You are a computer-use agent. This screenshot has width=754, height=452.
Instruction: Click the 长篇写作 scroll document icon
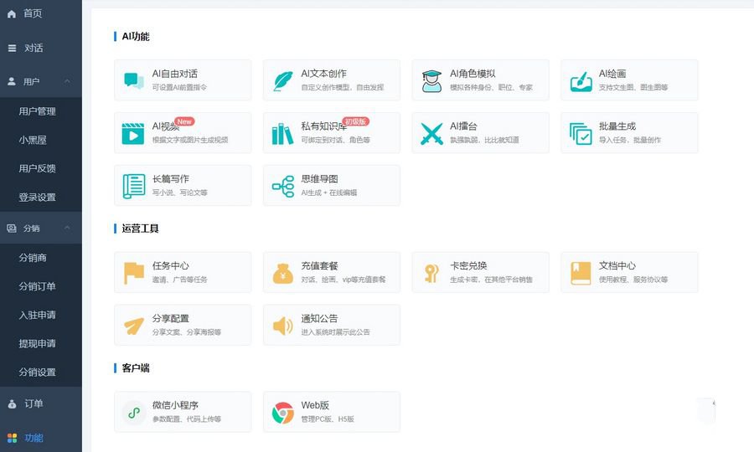coord(134,187)
